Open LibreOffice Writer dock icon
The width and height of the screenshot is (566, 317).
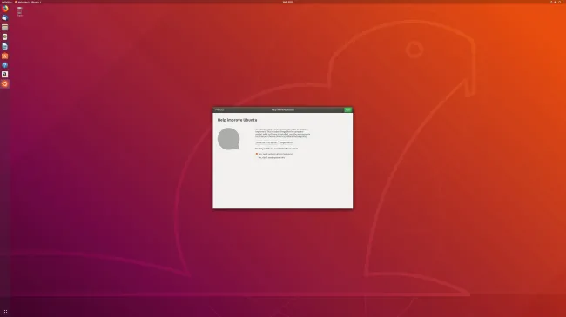4,47
